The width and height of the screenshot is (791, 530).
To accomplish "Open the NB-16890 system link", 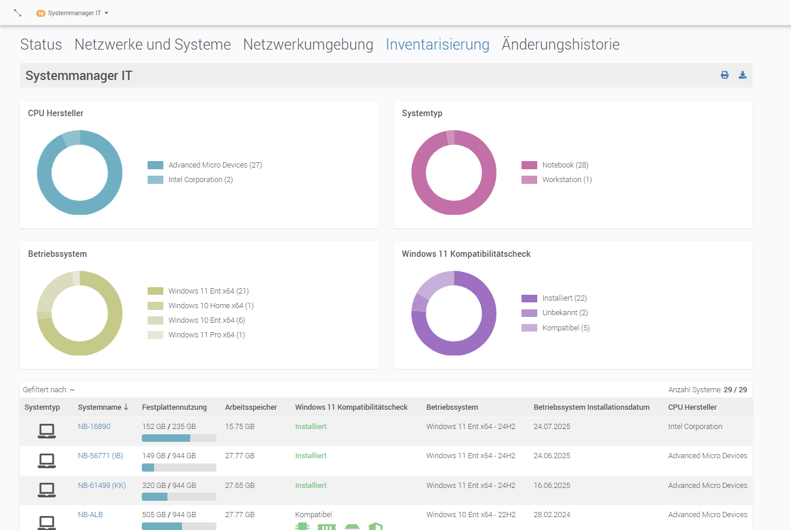I will coord(94,427).
